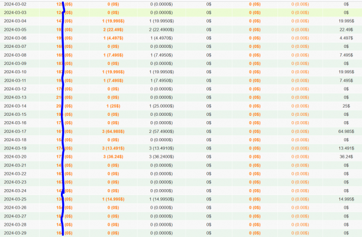Image resolution: width=362 pixels, height=237 pixels.
Task: Open the orange '1 (14.995$)' value
Action: [113, 199]
